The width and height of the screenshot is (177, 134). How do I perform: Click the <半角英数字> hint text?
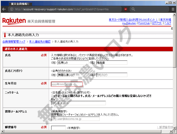(x=59, y=112)
